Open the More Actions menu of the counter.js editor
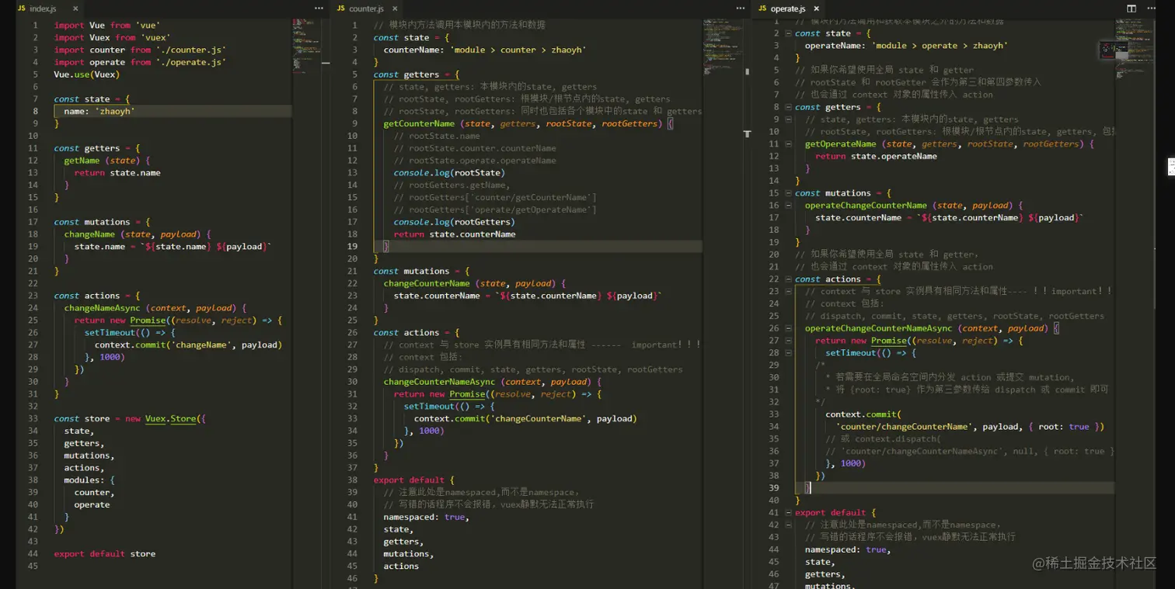The image size is (1175, 589). [x=741, y=9]
